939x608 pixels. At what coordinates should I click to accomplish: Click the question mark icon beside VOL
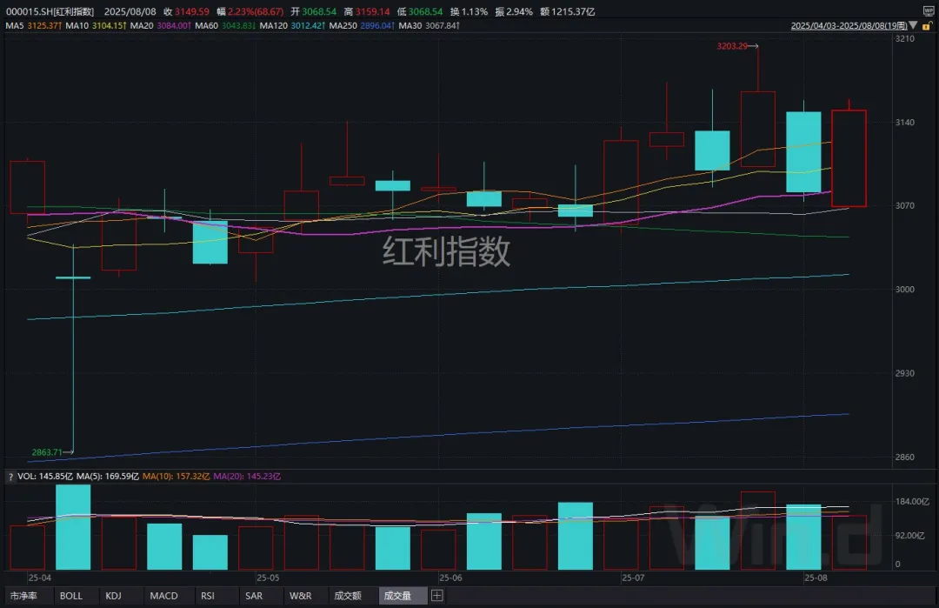10,477
